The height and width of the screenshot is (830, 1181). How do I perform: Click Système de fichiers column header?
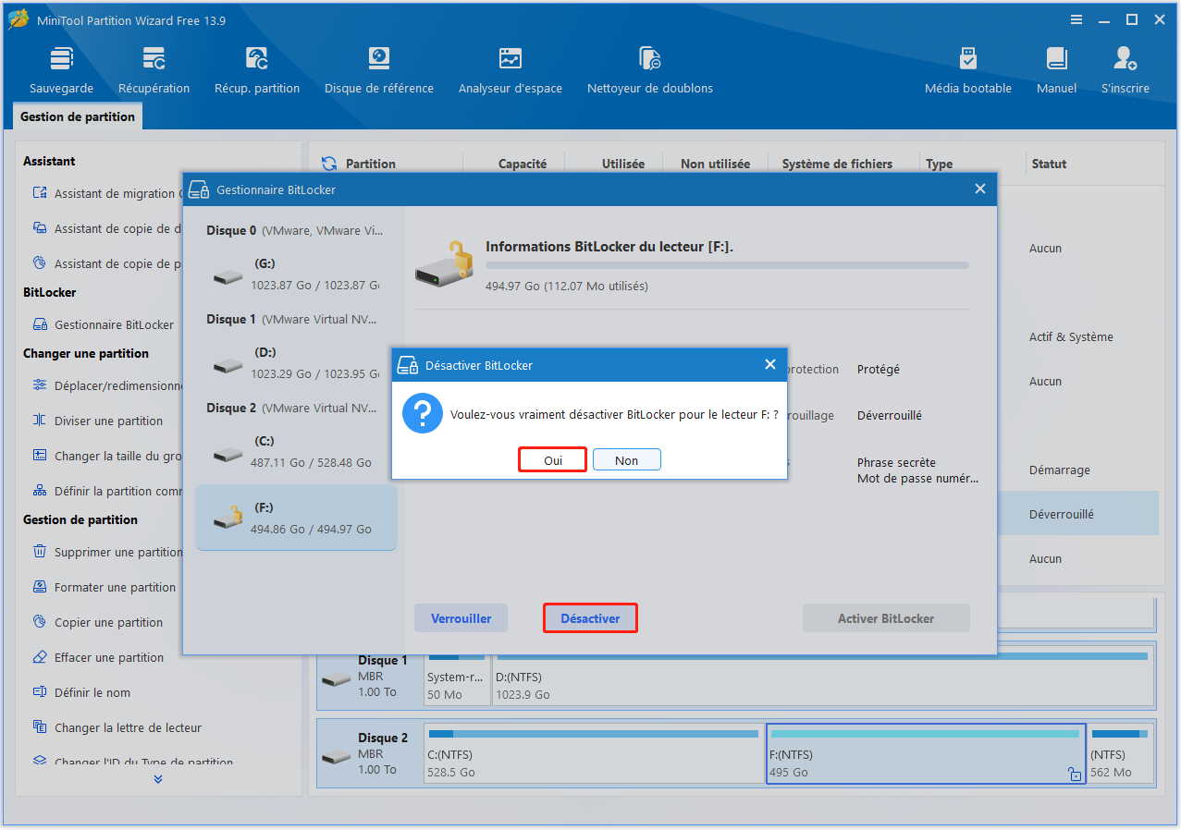tap(837, 164)
